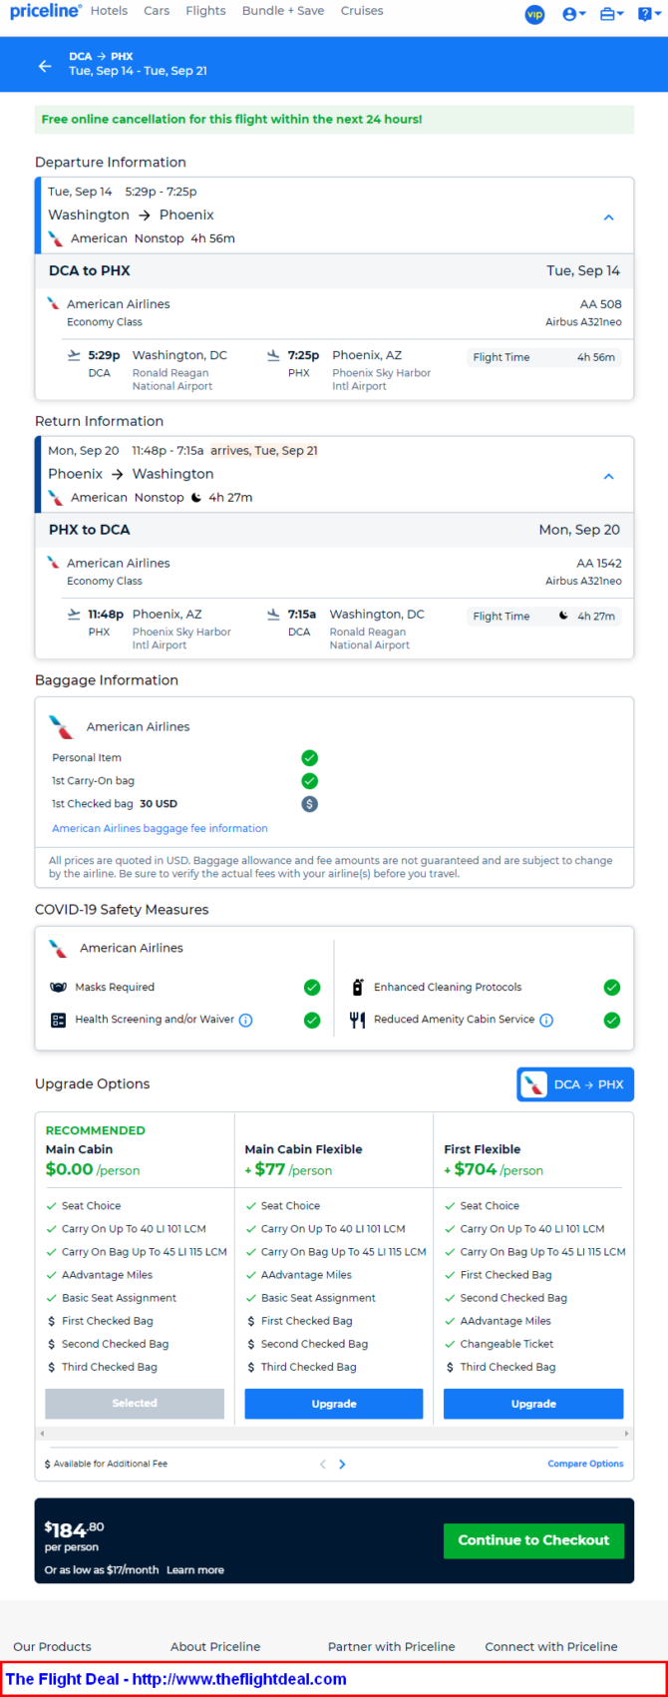Click Continue to Checkout button

(533, 1540)
